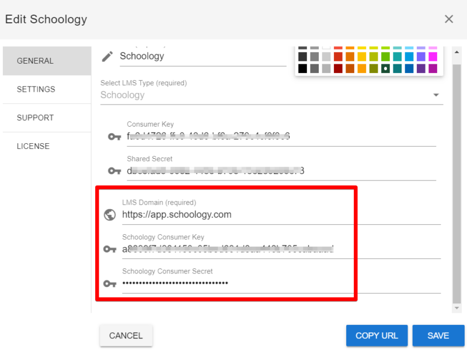Pick the dark olive green swatch
The width and height of the screenshot is (467, 350).
tap(374, 68)
